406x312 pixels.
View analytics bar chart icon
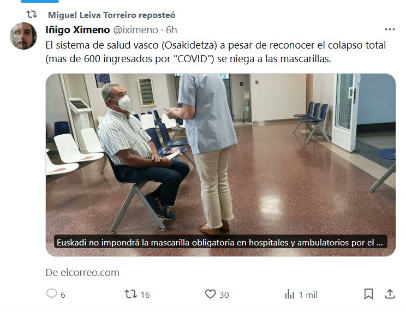289,295
